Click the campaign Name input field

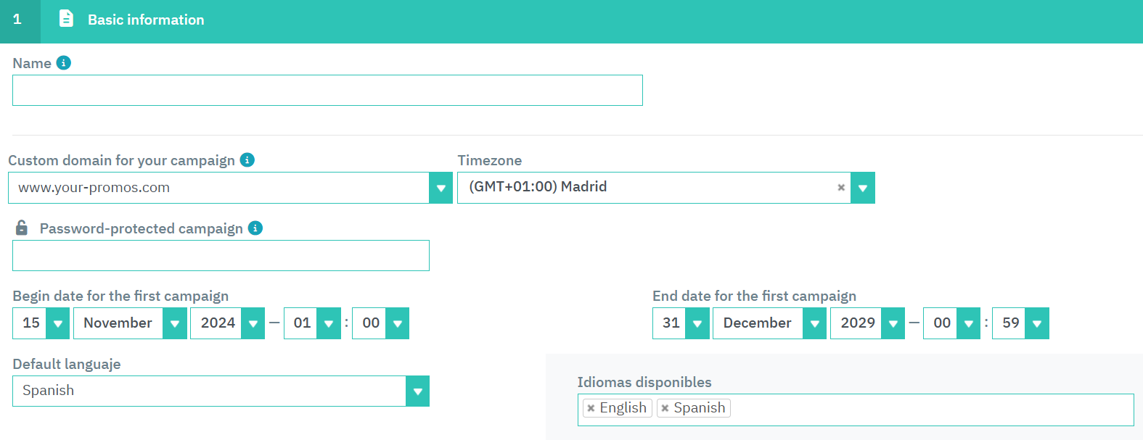coord(327,91)
